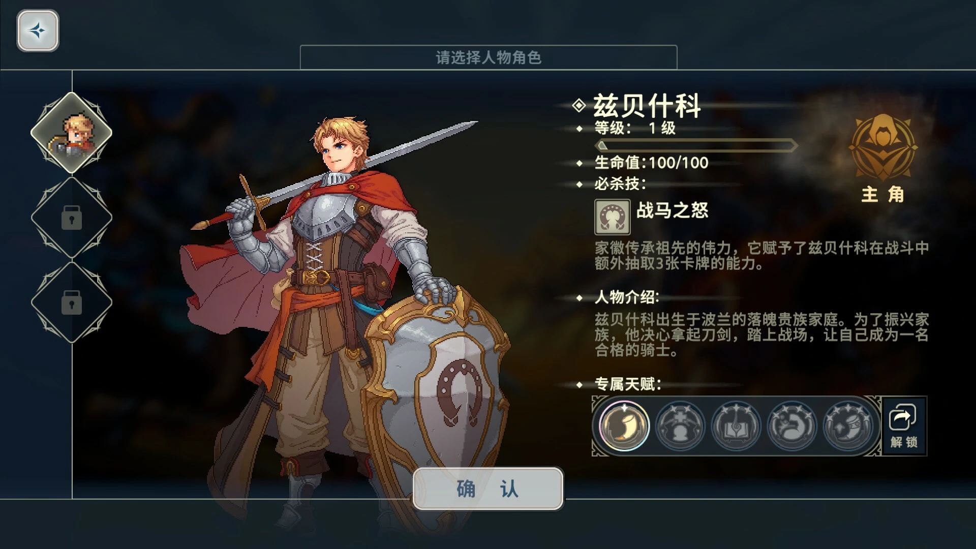Tap the second locked character slot
The width and height of the screenshot is (976, 549).
(72, 303)
